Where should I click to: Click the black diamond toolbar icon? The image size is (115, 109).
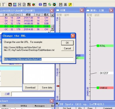tap(54, 5)
